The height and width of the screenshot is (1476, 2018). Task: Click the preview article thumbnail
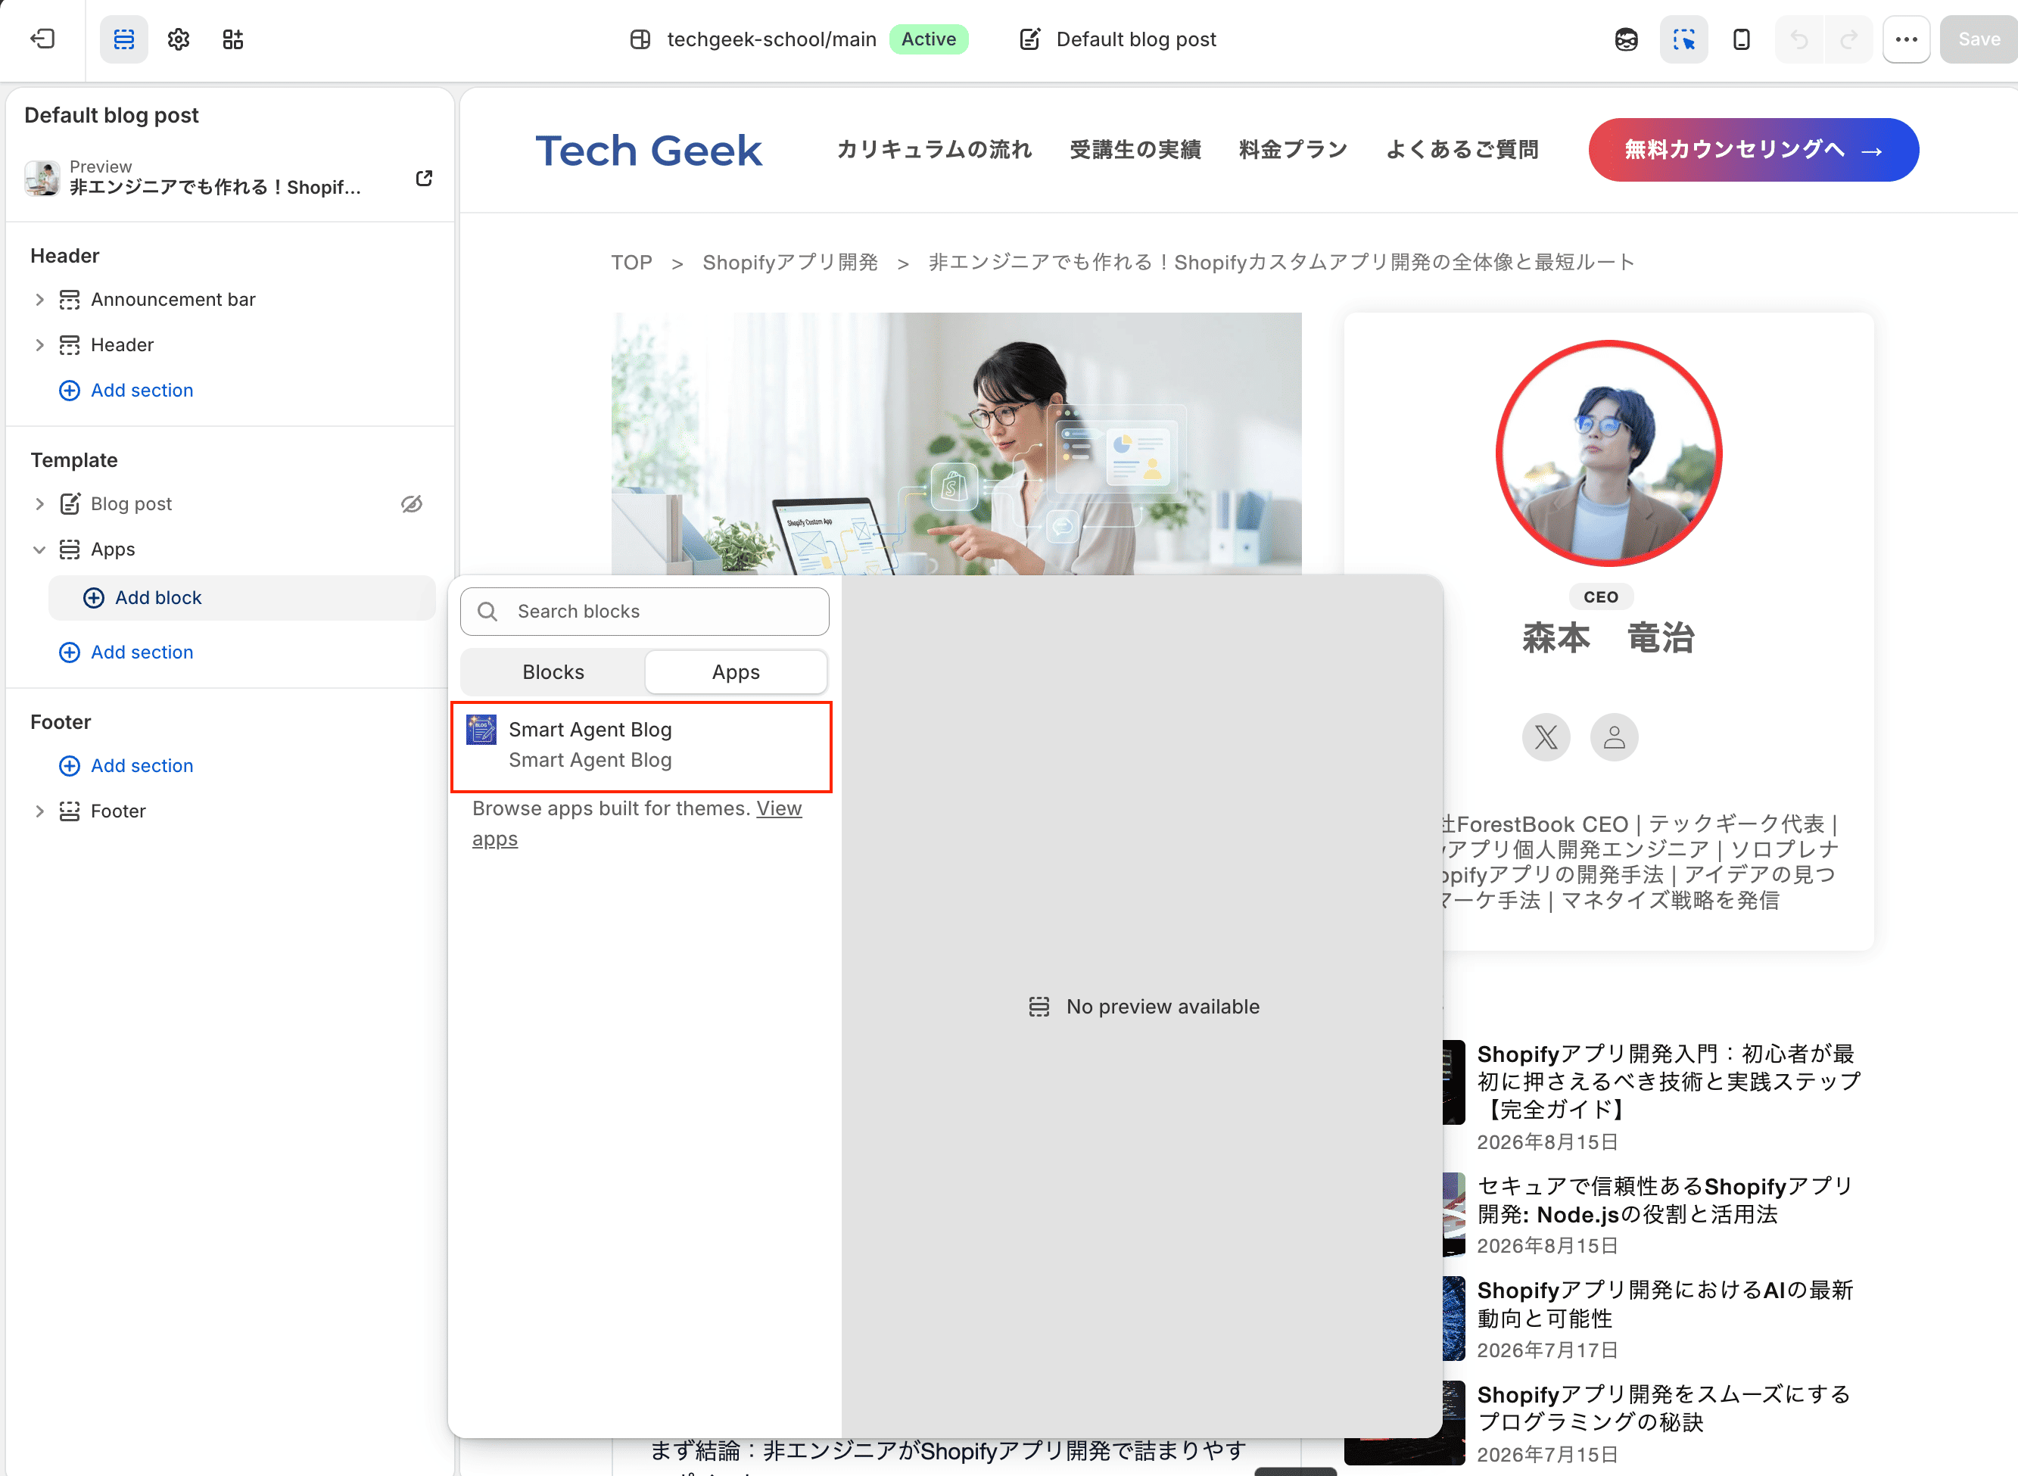[42, 178]
